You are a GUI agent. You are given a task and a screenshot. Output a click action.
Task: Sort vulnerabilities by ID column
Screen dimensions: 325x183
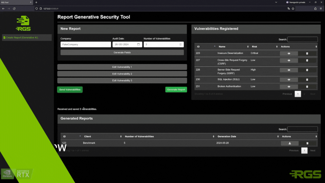(x=205, y=47)
